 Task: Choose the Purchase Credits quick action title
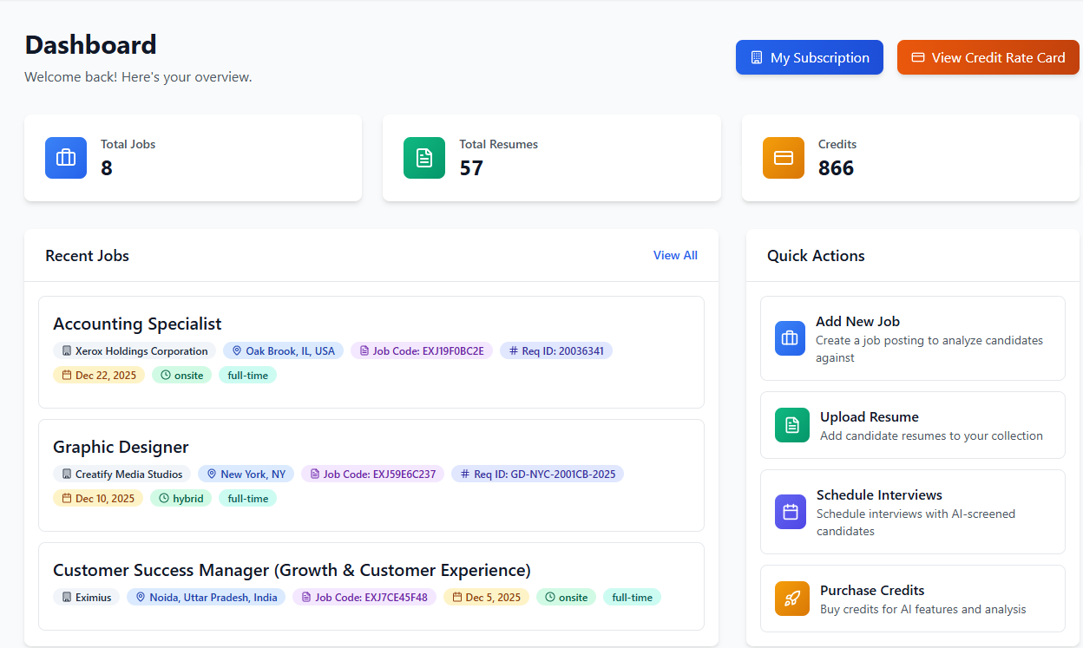point(872,590)
